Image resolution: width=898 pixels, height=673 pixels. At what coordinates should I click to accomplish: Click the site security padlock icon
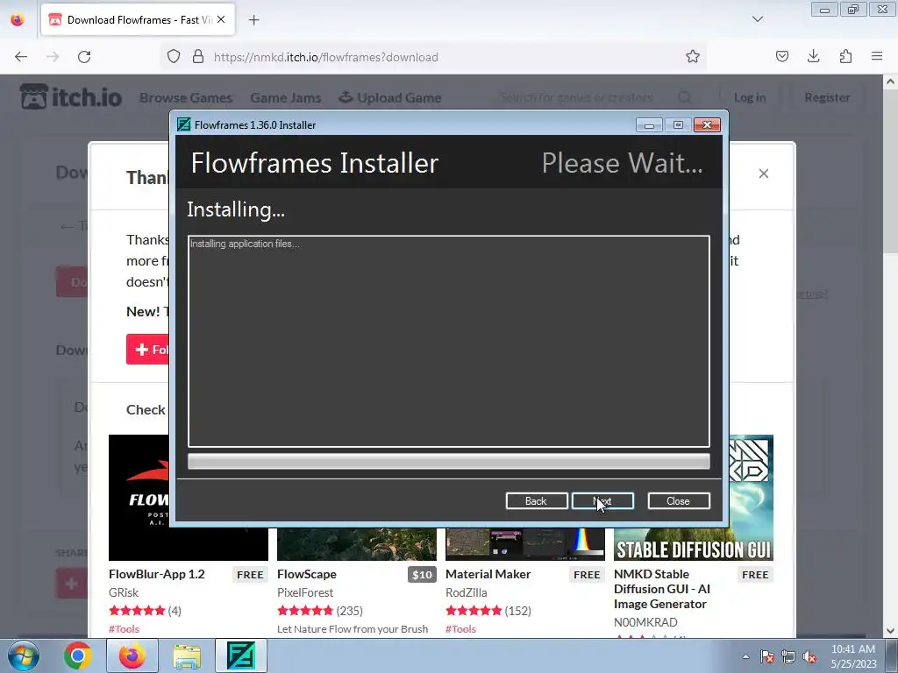point(198,57)
